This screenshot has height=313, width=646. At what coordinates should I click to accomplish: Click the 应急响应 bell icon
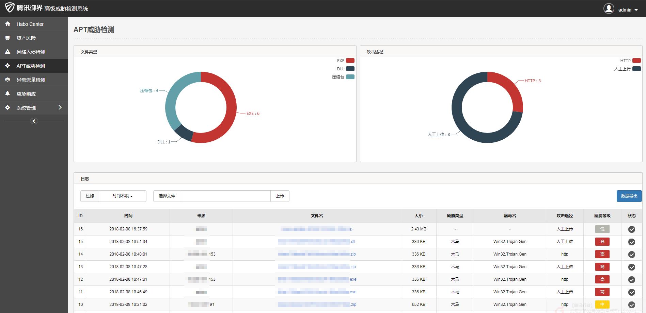coord(7,93)
